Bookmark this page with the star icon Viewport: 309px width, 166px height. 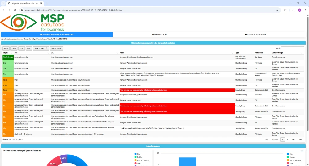277,10
